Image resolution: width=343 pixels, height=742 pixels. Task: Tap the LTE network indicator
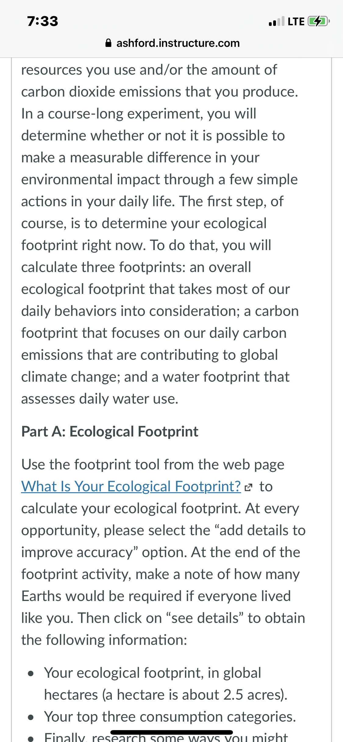coord(296,22)
